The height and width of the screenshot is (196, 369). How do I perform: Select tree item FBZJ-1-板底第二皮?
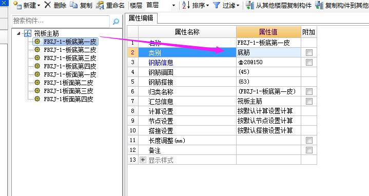(x=70, y=50)
